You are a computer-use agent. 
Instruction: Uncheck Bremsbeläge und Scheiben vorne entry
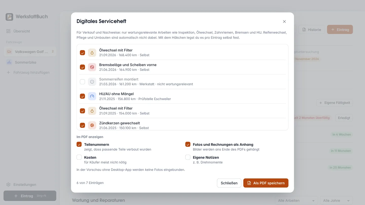[82, 67]
